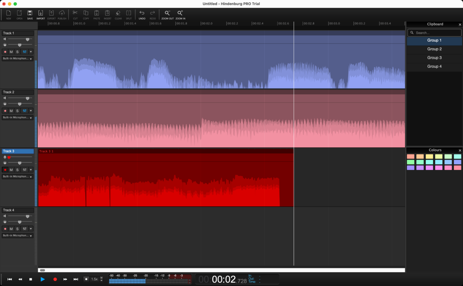Open the EQ controls for Track 1
463x286 pixels.
[24, 52]
